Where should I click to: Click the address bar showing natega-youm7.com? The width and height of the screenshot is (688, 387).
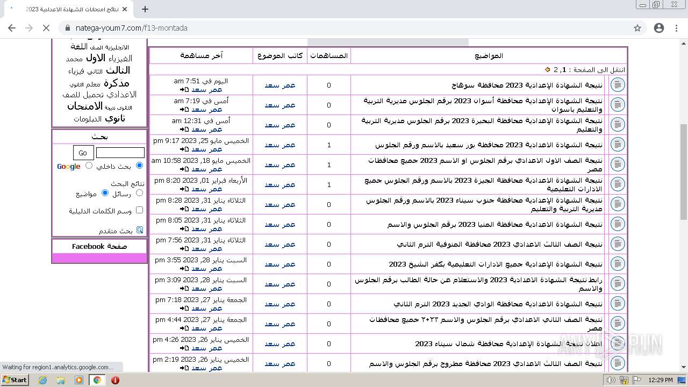pyautogui.click(x=344, y=28)
